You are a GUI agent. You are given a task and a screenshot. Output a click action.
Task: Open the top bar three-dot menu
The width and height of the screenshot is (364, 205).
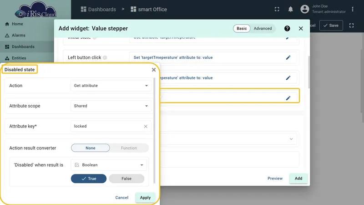click(352, 9)
